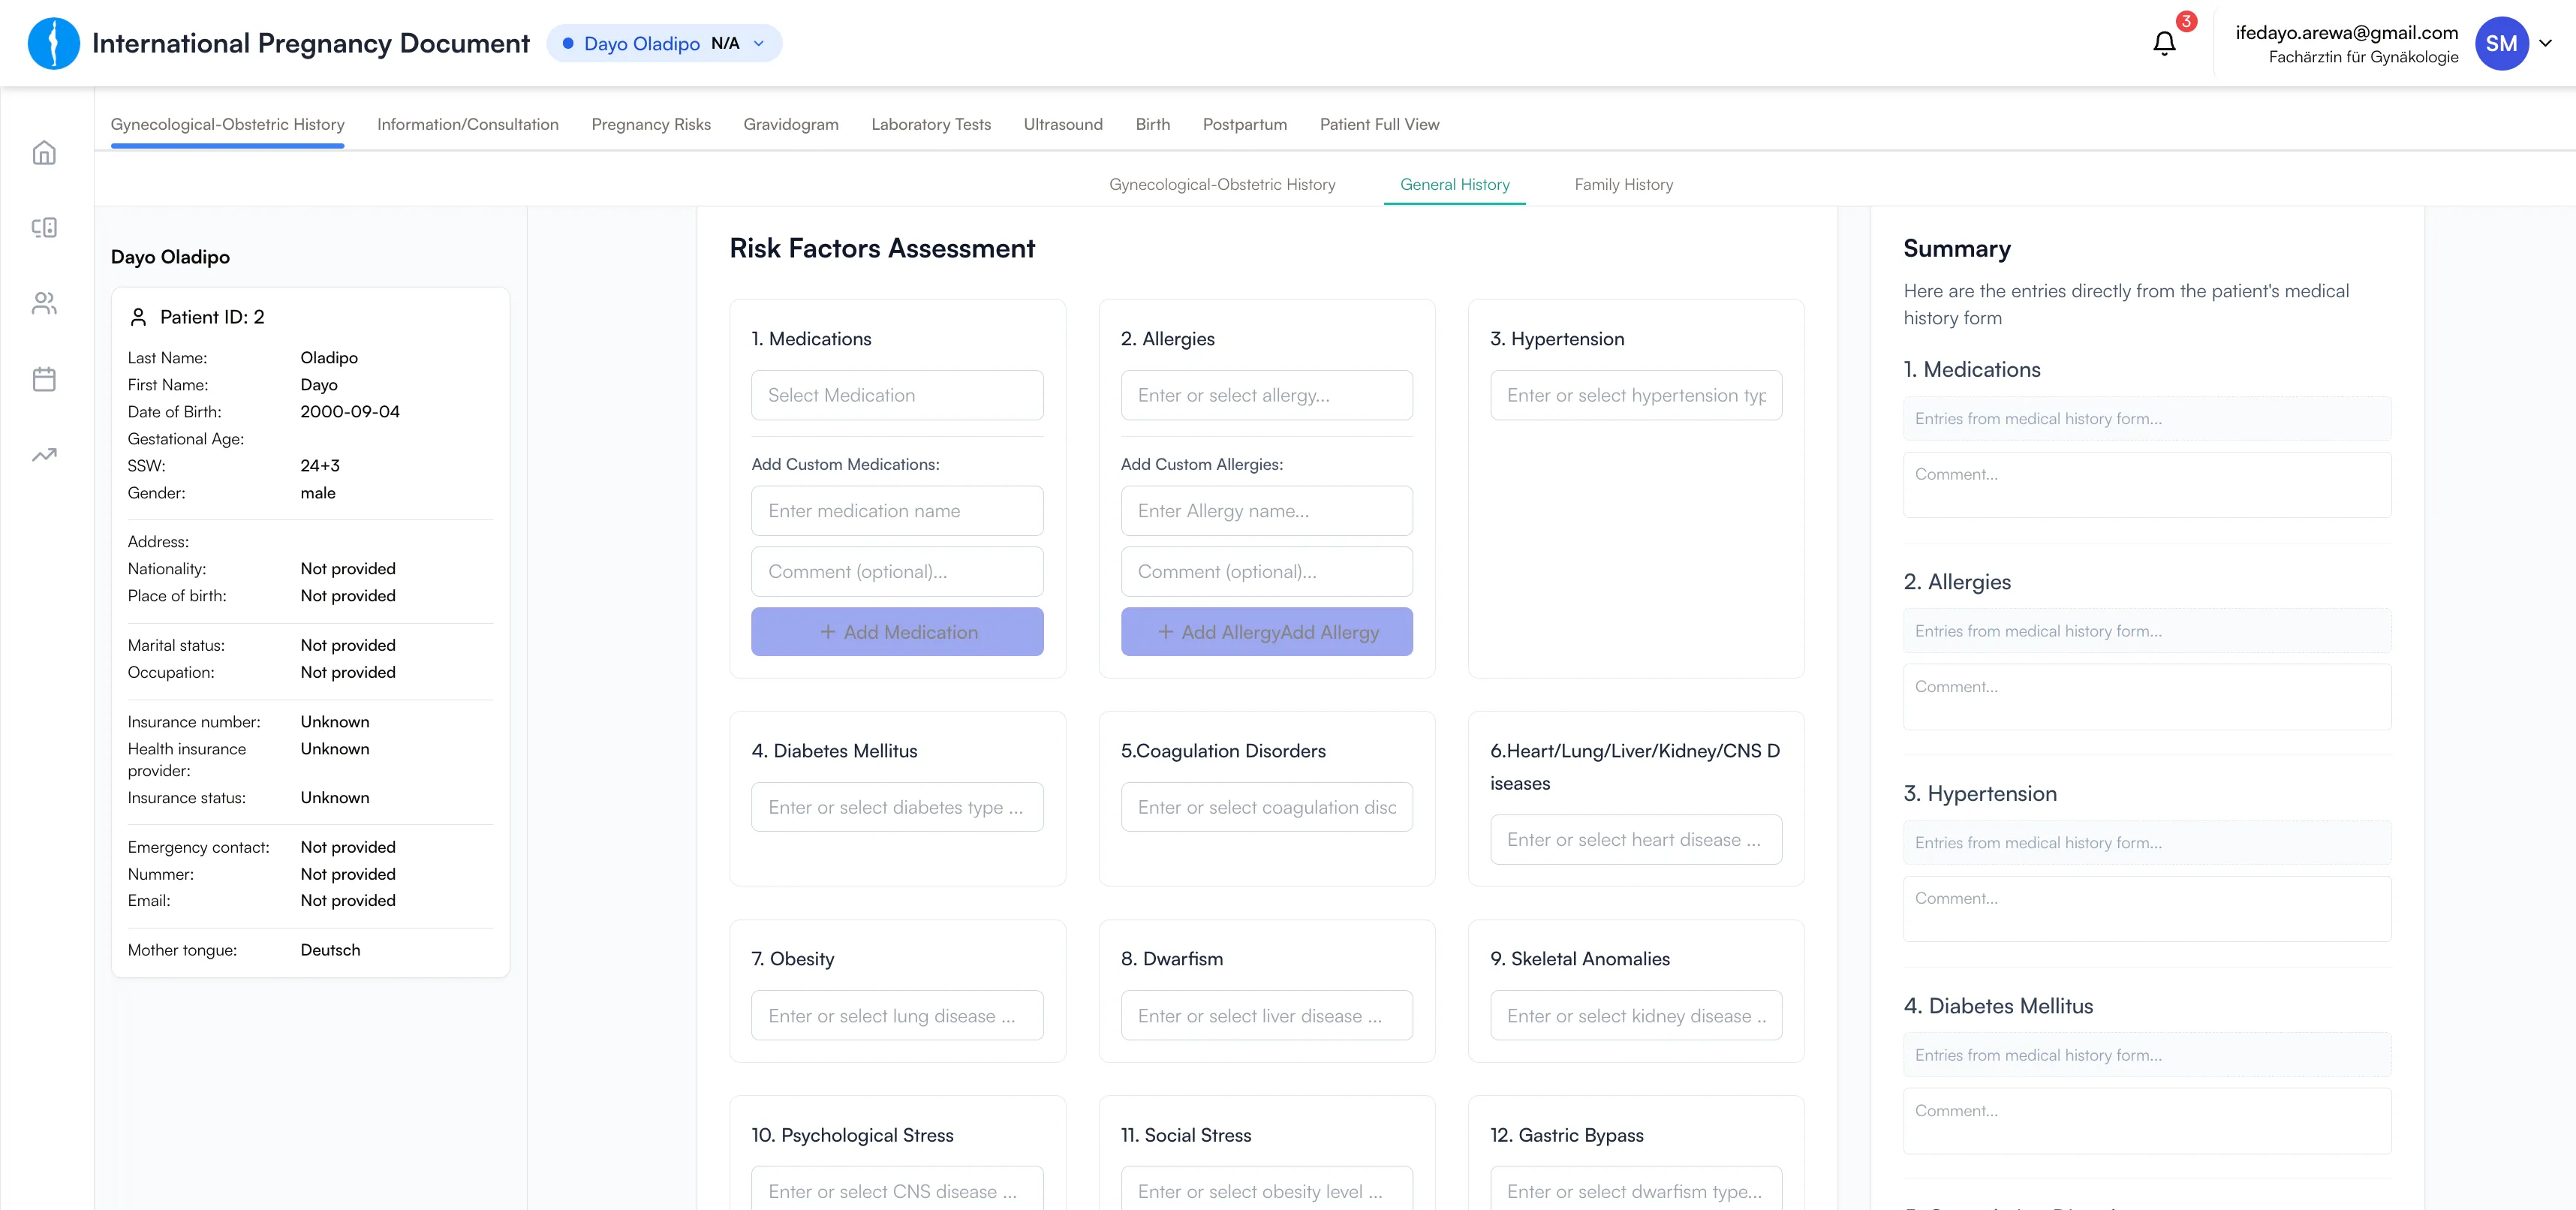Open the user account menu chevron

point(2546,43)
